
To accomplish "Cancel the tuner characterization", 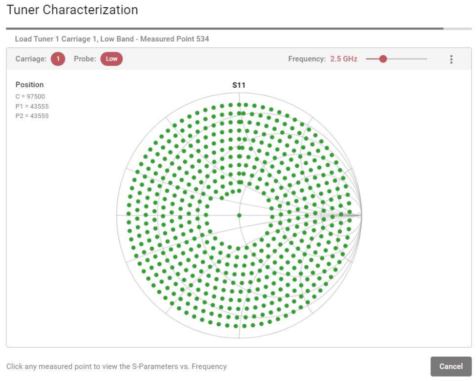I will coord(451,366).
